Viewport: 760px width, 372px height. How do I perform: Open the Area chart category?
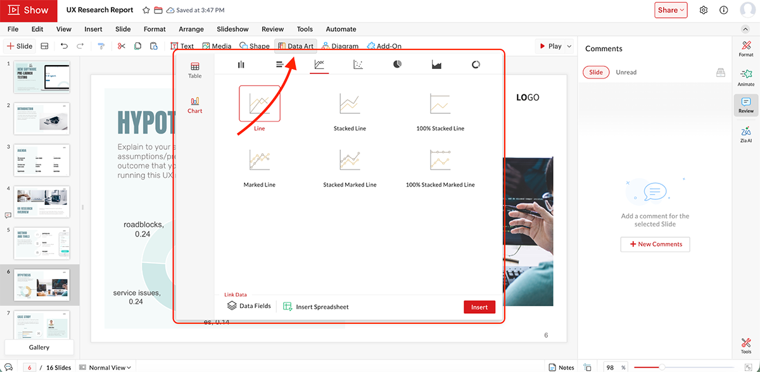pyautogui.click(x=436, y=63)
